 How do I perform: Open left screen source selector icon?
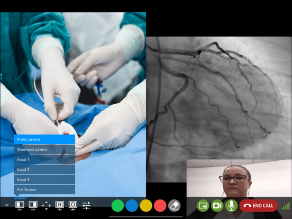point(20,205)
